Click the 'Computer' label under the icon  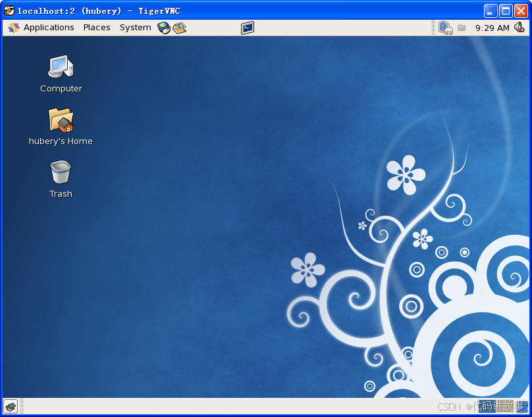pos(61,89)
